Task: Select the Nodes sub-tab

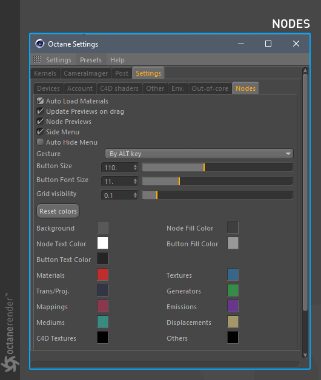Action: (245, 88)
